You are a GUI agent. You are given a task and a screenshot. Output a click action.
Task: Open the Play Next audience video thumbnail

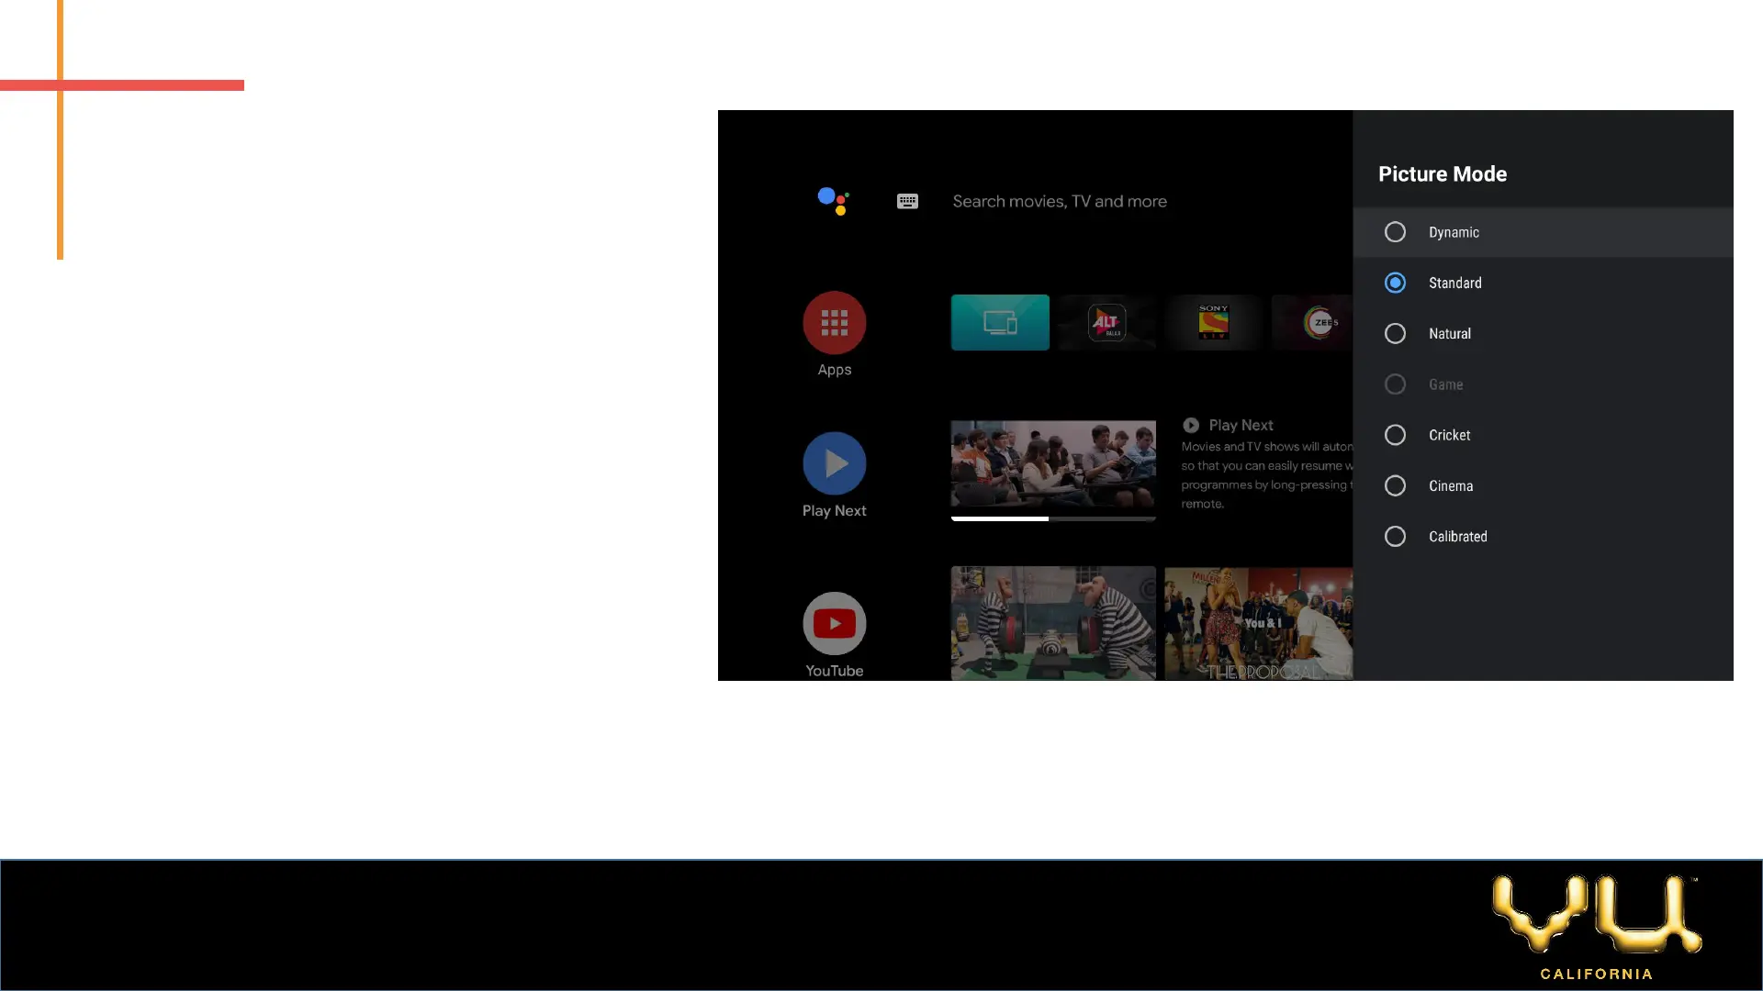pyautogui.click(x=1052, y=463)
